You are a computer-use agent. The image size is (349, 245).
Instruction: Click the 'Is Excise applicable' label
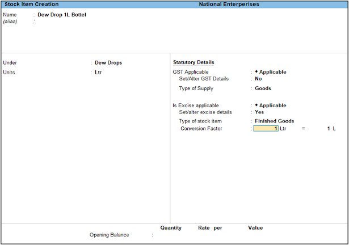pyautogui.click(x=196, y=105)
